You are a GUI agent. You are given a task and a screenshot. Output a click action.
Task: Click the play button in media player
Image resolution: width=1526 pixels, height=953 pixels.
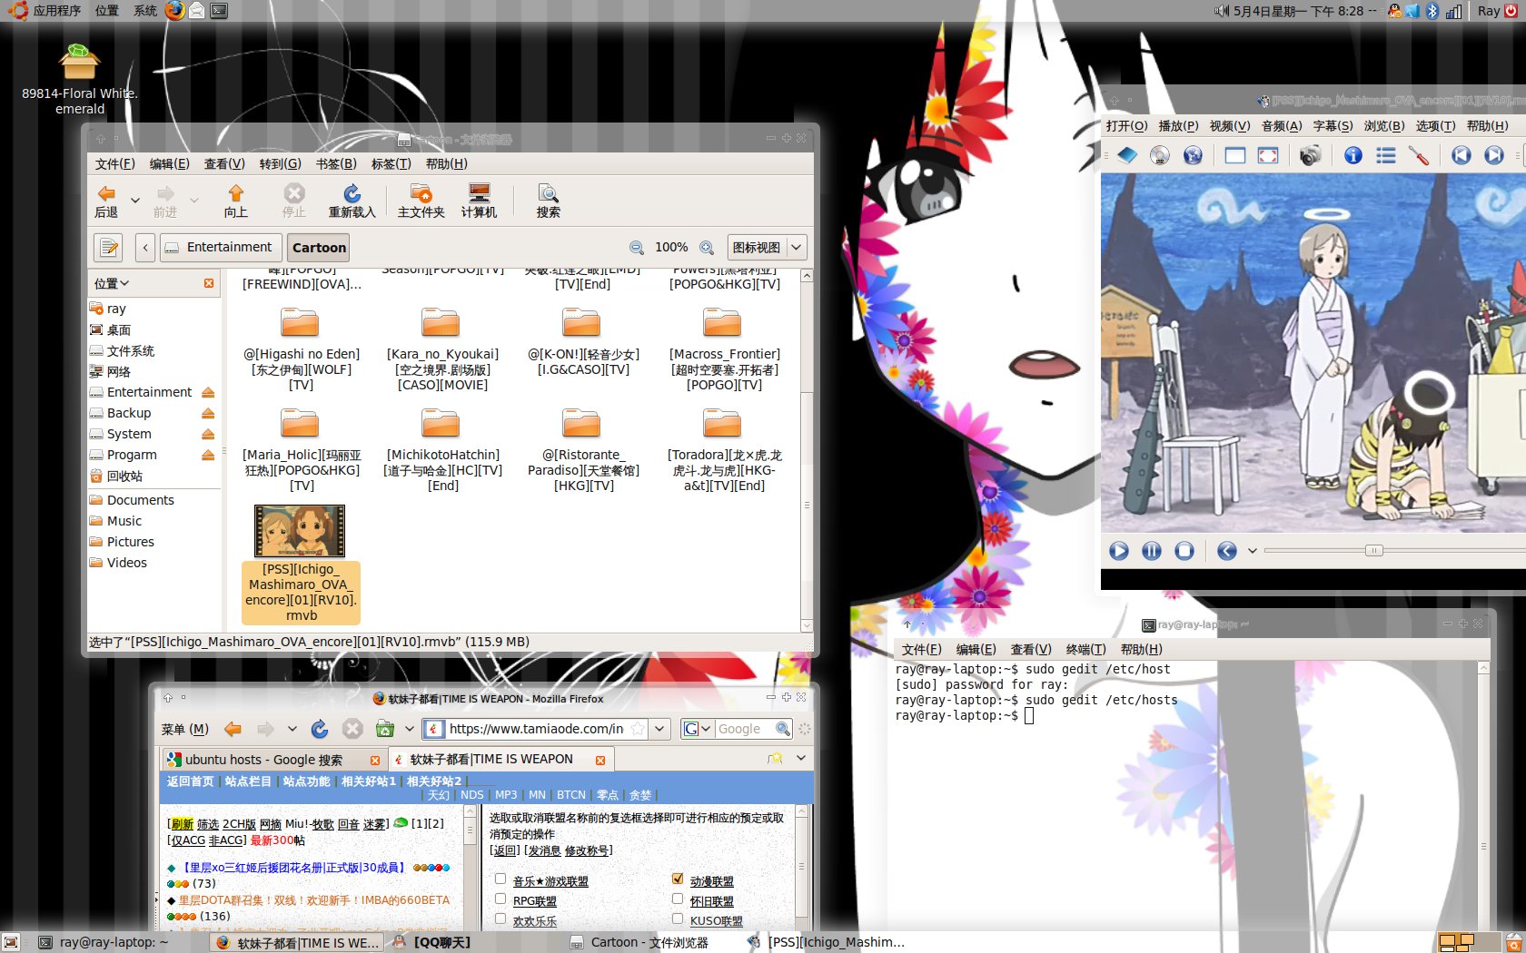click(x=1119, y=551)
